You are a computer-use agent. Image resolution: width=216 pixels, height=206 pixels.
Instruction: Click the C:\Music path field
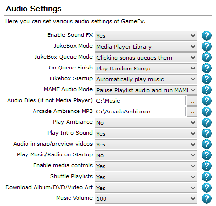pos(140,101)
